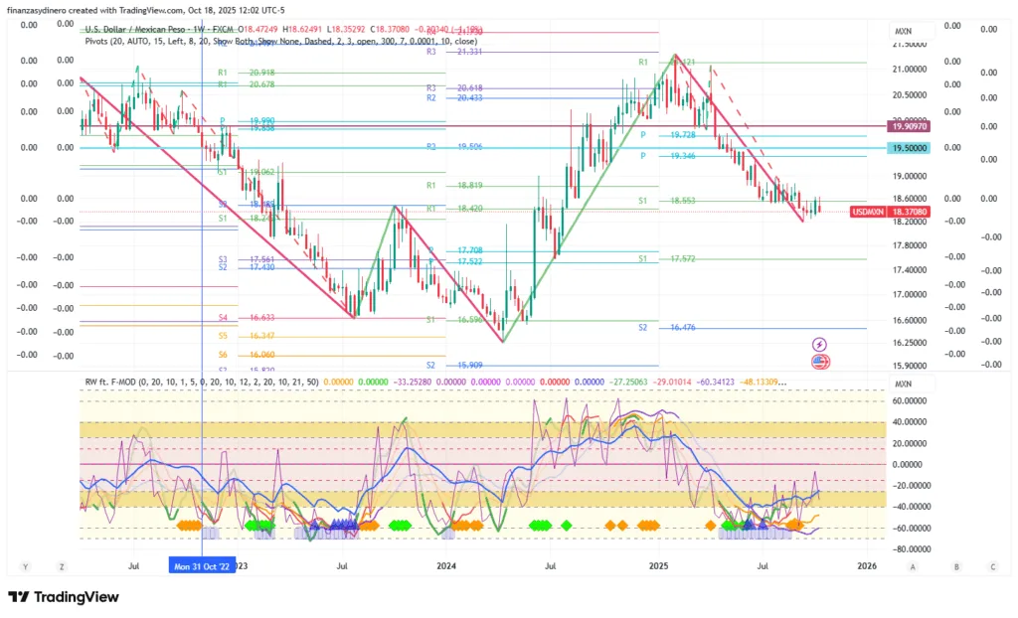Open the MXN currency selector on the main price scale
The width and height of the screenshot is (1018, 618).
point(903,30)
